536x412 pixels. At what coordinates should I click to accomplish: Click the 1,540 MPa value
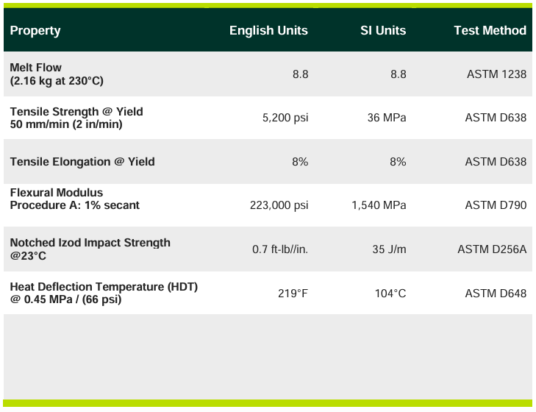tap(379, 205)
